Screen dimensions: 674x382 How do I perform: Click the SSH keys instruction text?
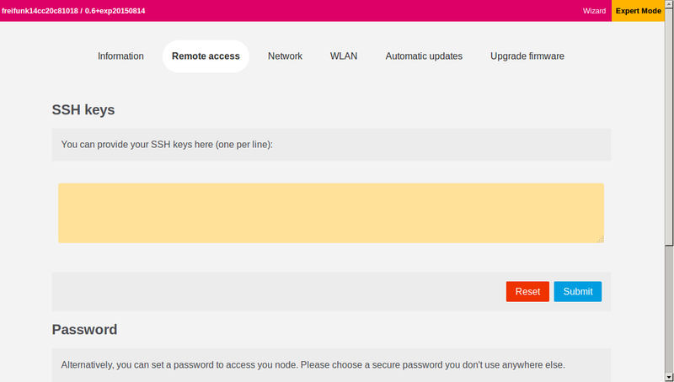click(x=167, y=145)
